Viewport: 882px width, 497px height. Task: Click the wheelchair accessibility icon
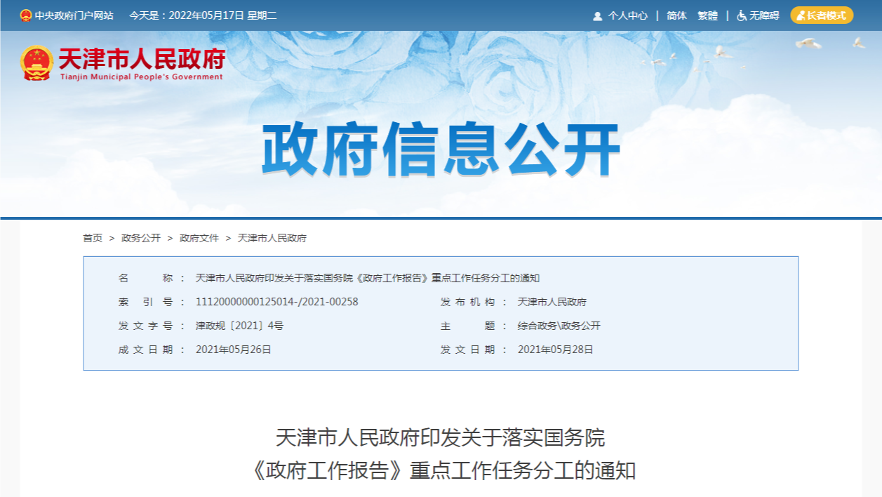[741, 15]
